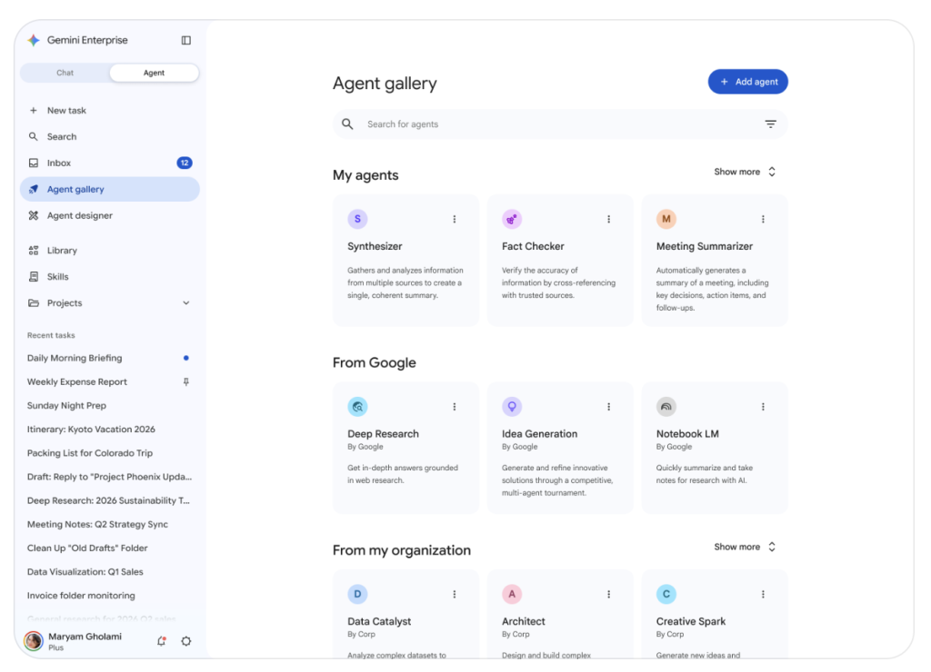The width and height of the screenshot is (931, 672).
Task: Open Meeting Summarizer card's three-dot menu
Action: [x=763, y=220]
